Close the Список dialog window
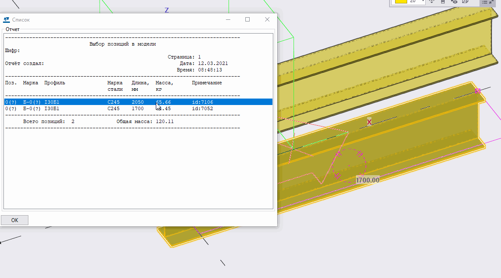Viewport: 501px width, 278px height. (x=267, y=19)
